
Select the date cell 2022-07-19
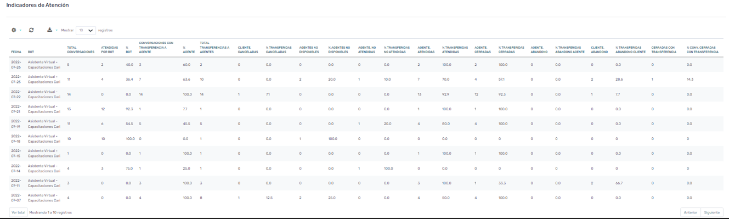point(16,124)
